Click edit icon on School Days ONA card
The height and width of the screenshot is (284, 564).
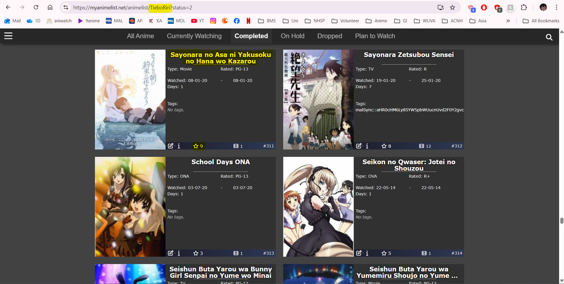[x=171, y=253]
